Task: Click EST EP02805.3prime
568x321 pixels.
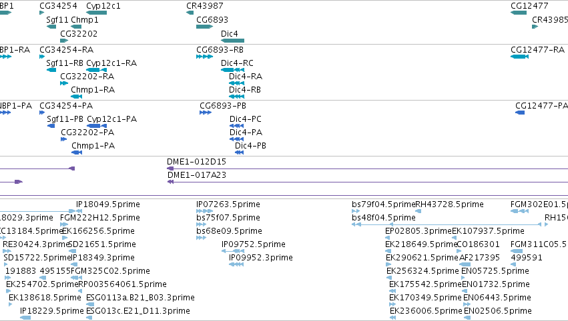Action: click(418, 231)
